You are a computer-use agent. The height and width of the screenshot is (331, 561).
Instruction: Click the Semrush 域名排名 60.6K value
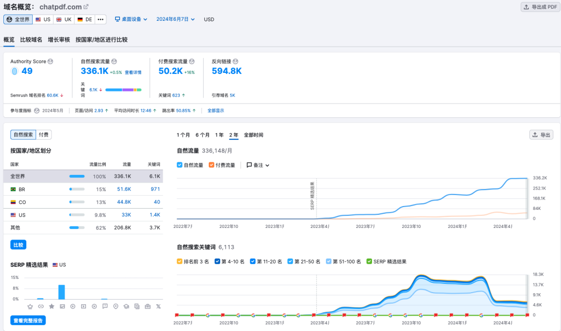point(53,95)
